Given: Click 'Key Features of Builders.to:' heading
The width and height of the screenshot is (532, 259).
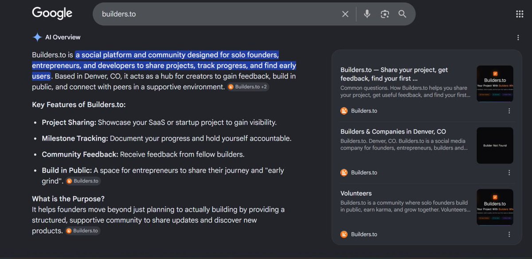Looking at the screenshot, I should pyautogui.click(x=79, y=105).
